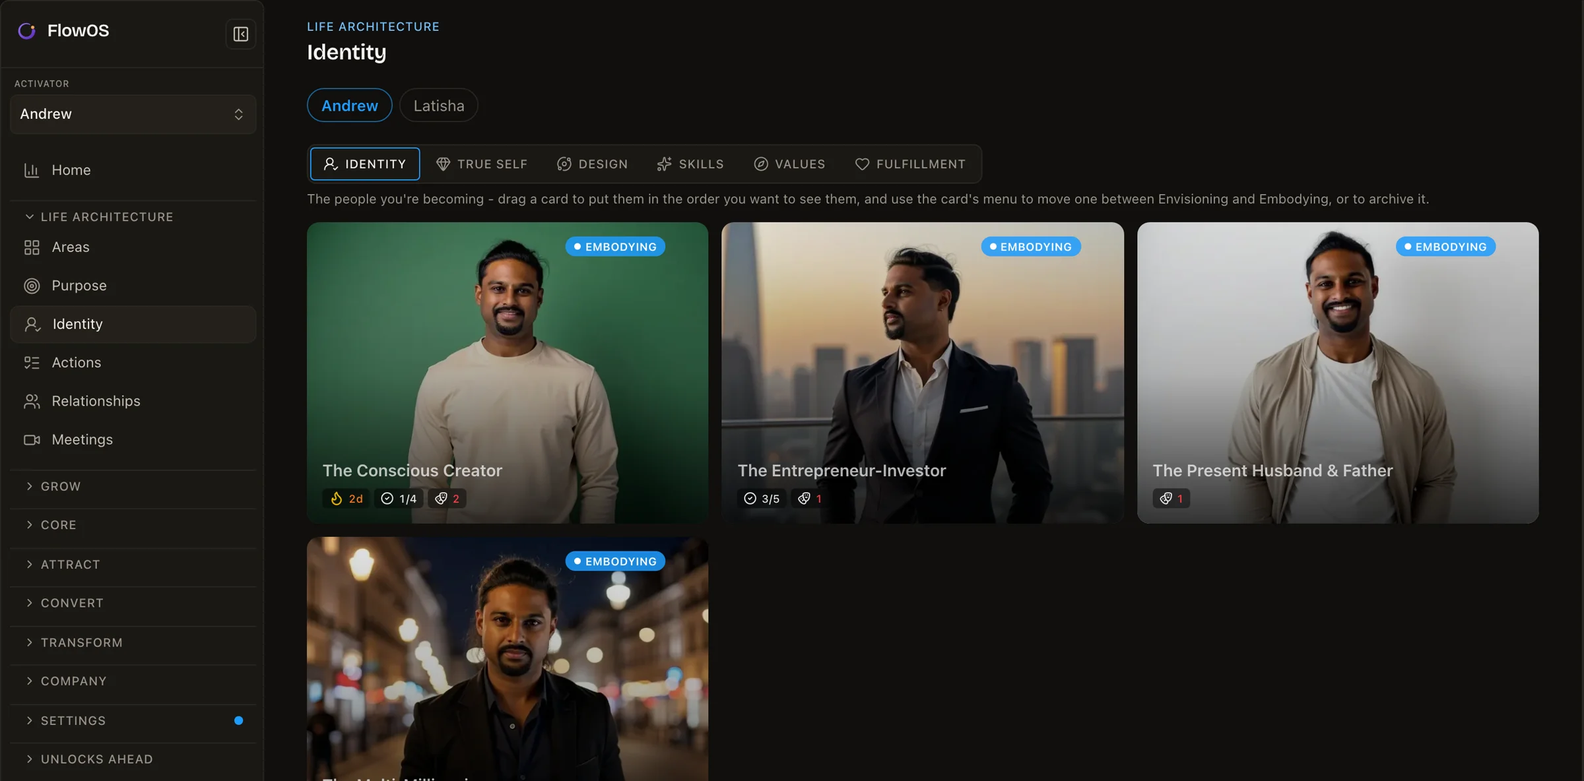Select Identity in sidebar navigation

pos(133,324)
